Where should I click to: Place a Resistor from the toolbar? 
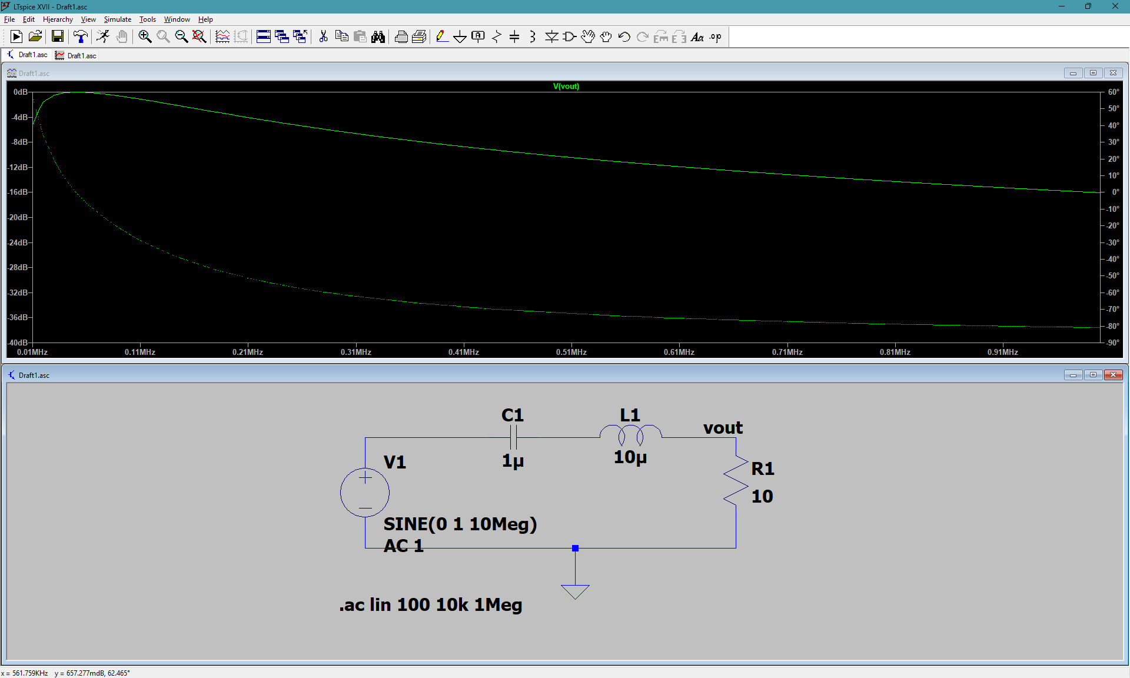[x=497, y=36]
